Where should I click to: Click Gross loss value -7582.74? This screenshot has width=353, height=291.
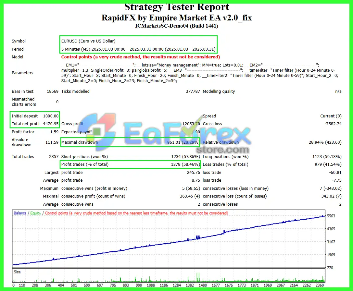(x=333, y=124)
